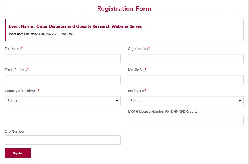Focus the Organization text box
The height and width of the screenshot is (164, 249).
pyautogui.click(x=185, y=59)
